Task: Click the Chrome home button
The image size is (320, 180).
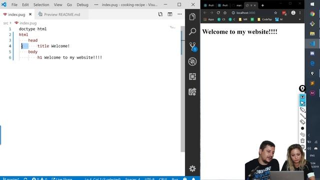Action: (x=225, y=12)
